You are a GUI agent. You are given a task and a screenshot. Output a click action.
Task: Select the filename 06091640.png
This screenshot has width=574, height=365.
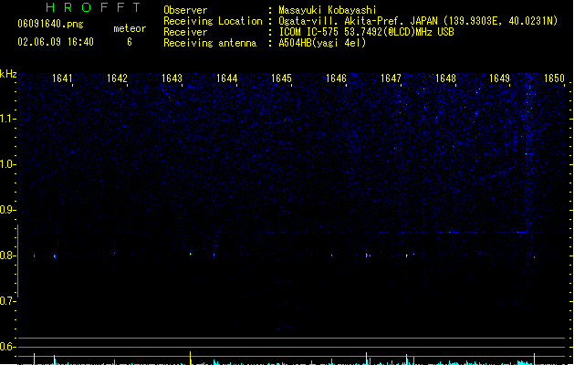[50, 24]
